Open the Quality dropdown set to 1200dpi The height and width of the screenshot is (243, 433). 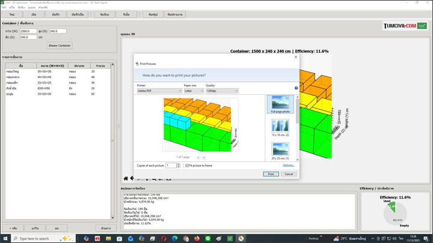point(222,91)
